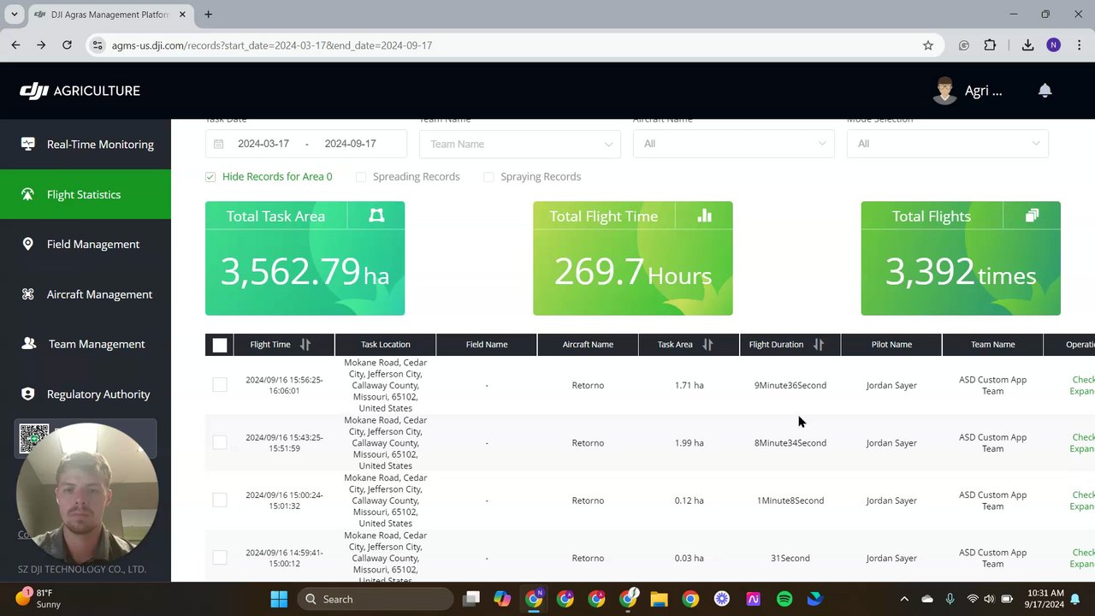Navigate to Regulatory Authority
The width and height of the screenshot is (1095, 616).
[86, 394]
